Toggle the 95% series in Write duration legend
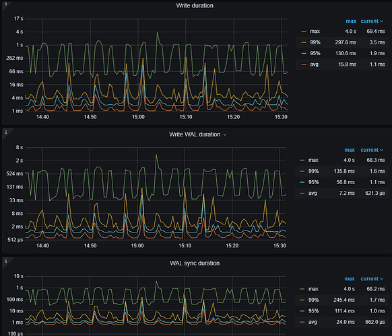The height and width of the screenshot is (336, 392). coord(315,53)
